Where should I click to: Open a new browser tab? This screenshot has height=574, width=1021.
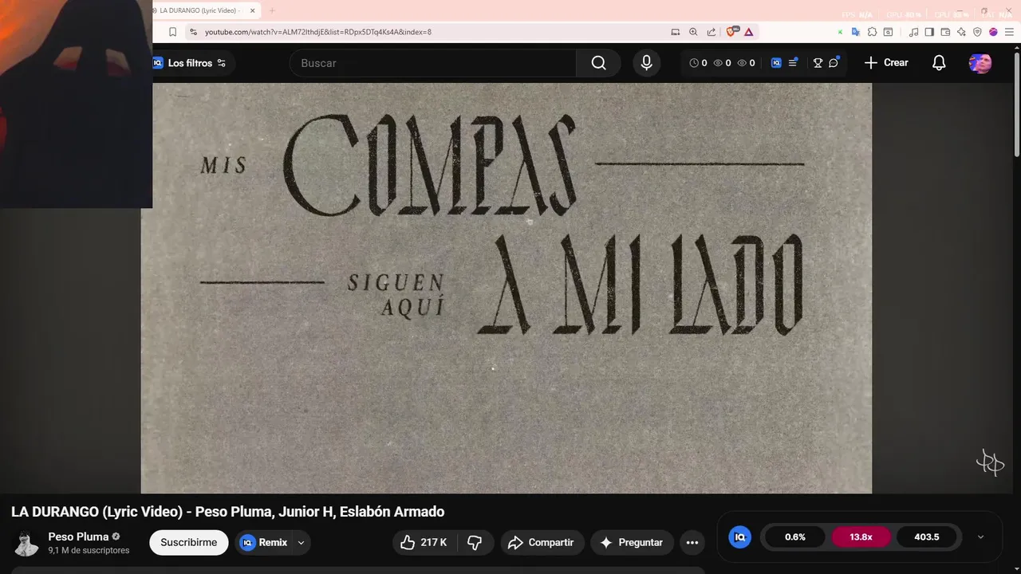point(272,10)
